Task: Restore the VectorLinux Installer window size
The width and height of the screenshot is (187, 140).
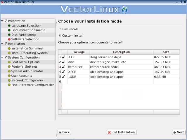Action: tap(181, 2)
